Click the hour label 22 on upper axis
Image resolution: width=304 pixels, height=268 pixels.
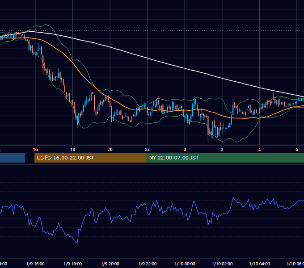[x=148, y=149]
